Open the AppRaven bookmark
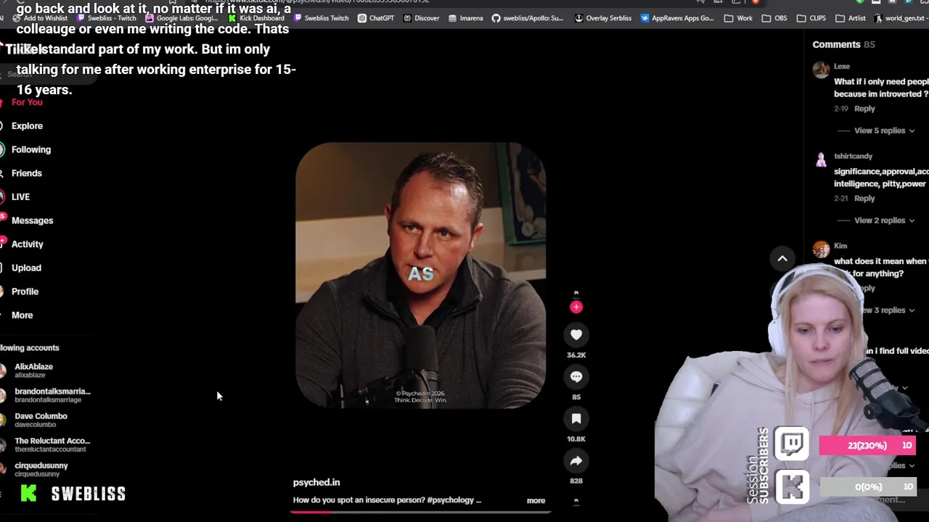This screenshot has width=929, height=522. [x=677, y=18]
